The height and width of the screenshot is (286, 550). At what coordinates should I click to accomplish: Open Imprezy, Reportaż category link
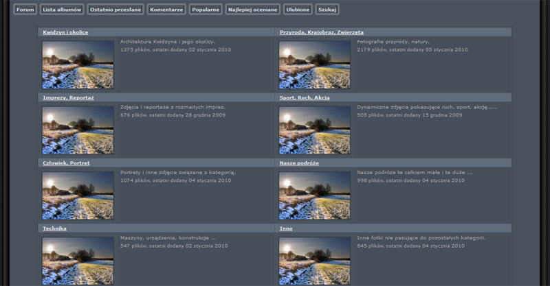pos(68,98)
